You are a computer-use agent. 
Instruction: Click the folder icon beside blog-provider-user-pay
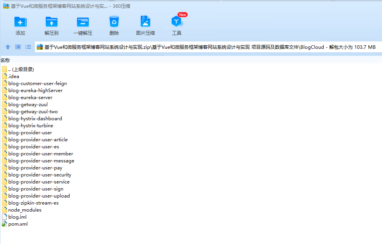4,168
